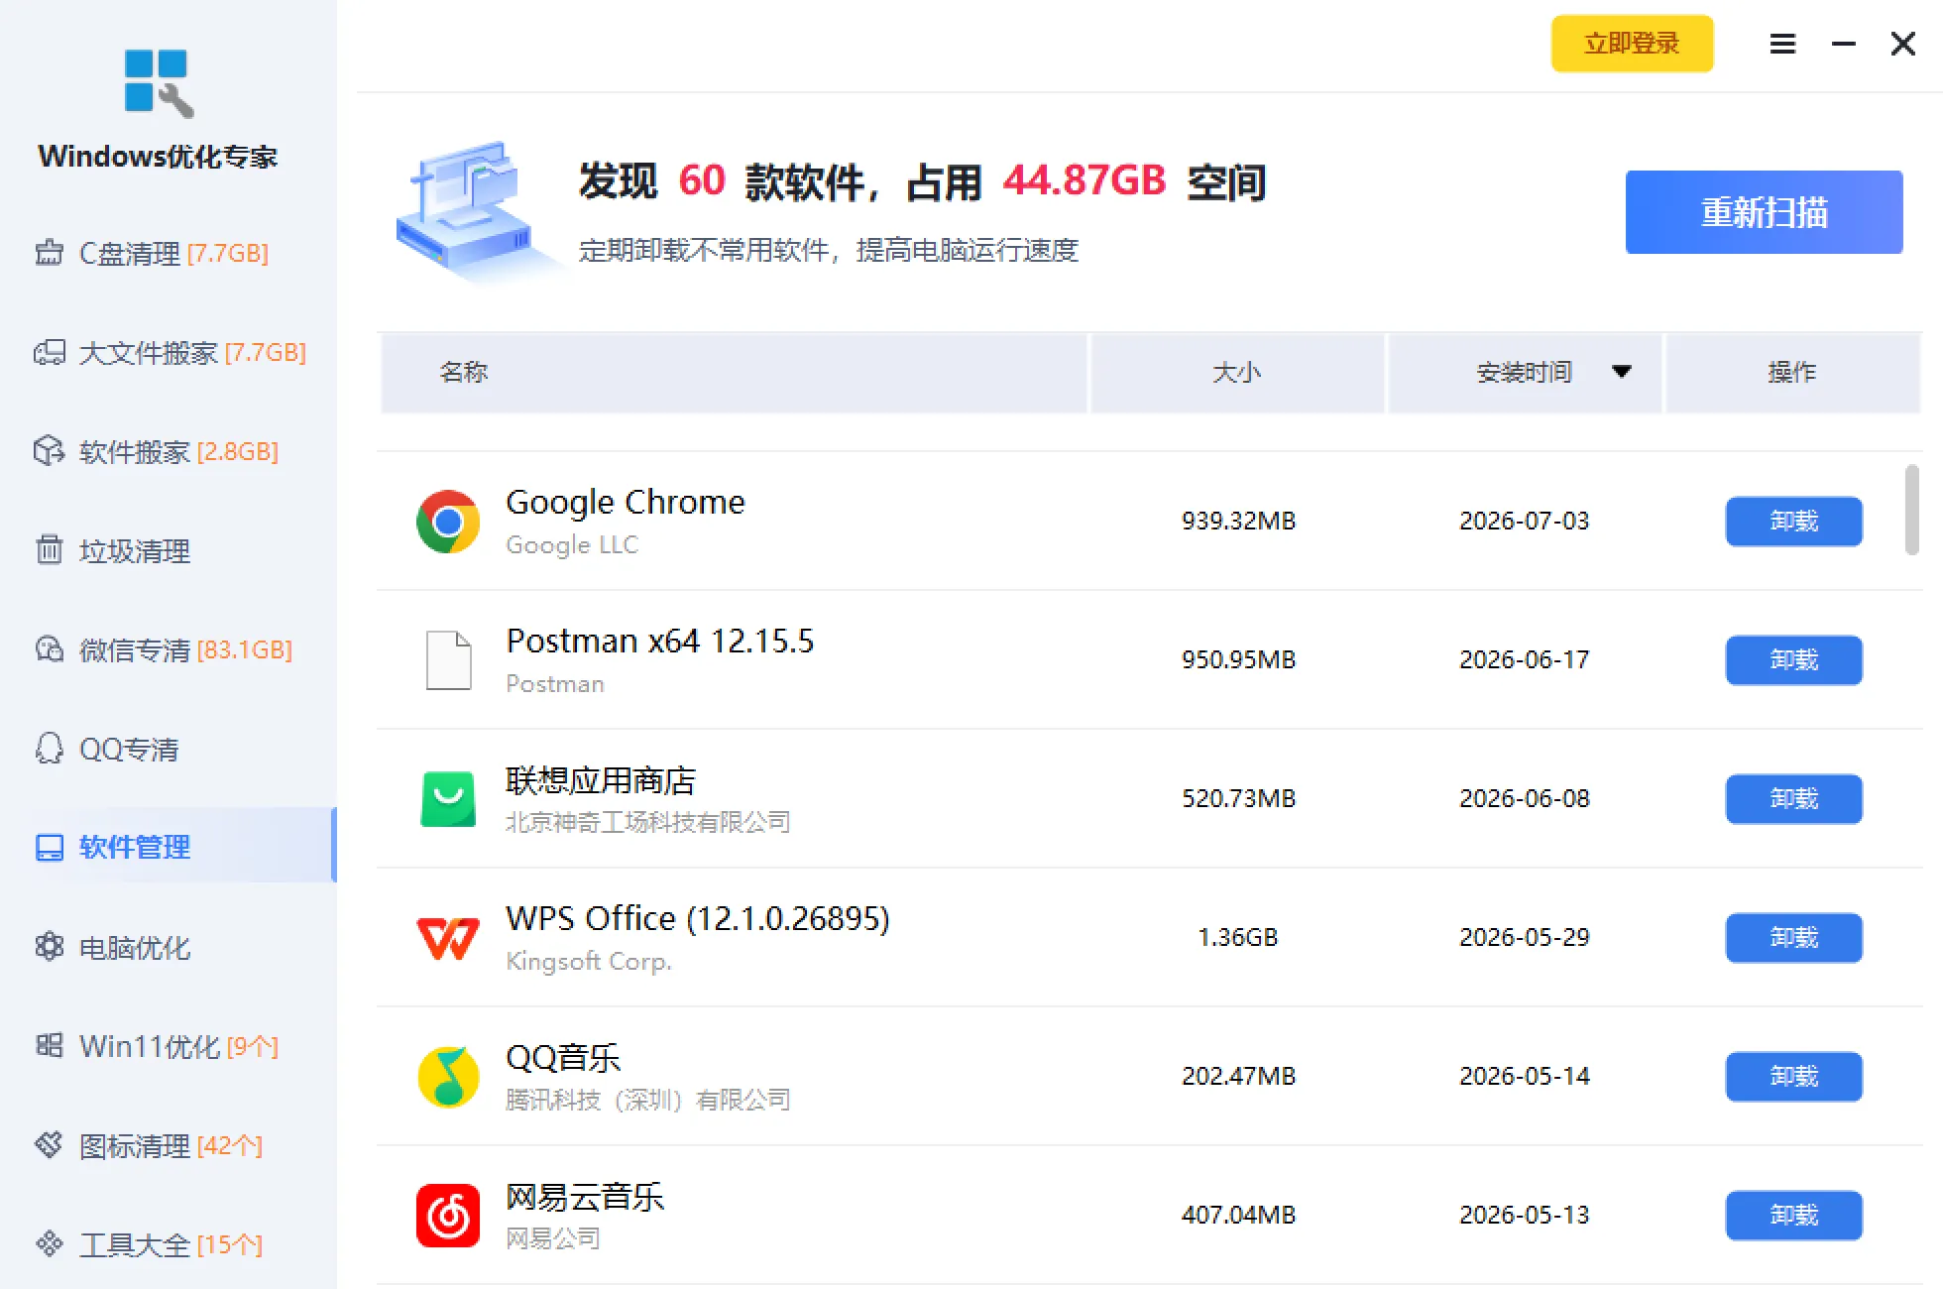Close the Windows优化专家 window
The image size is (1943, 1289).
pyautogui.click(x=1903, y=44)
